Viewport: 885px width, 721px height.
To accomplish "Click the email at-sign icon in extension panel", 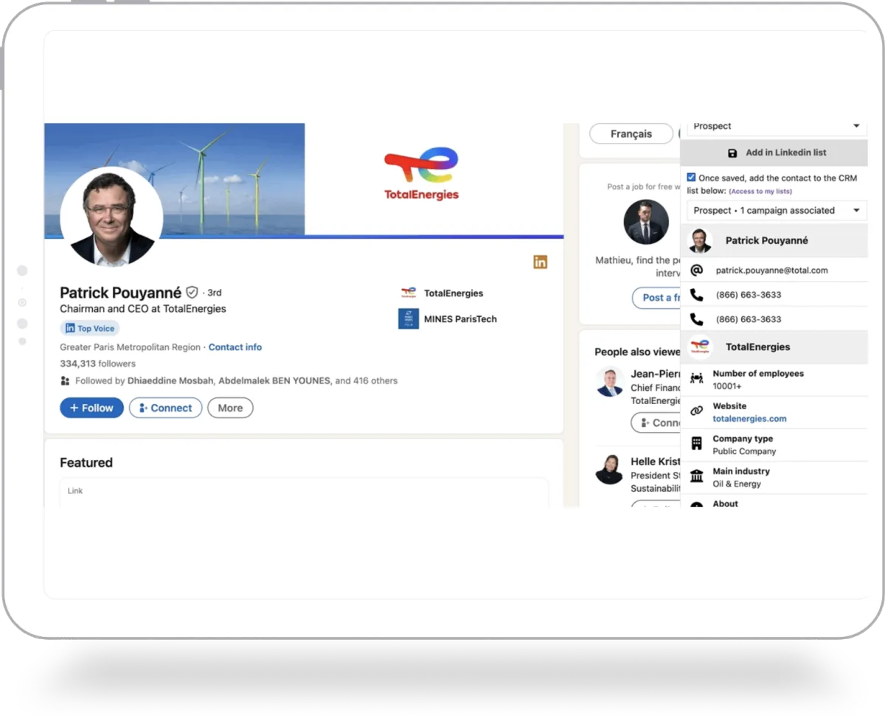I will (696, 271).
